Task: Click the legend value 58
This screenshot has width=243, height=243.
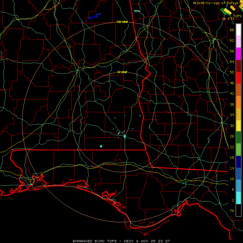Action: point(232,51)
